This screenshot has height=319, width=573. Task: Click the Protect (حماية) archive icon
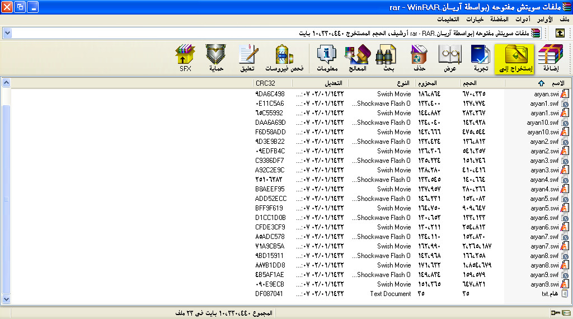216,59
